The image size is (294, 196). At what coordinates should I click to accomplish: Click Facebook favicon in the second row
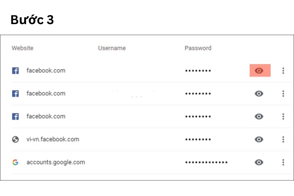15,93
